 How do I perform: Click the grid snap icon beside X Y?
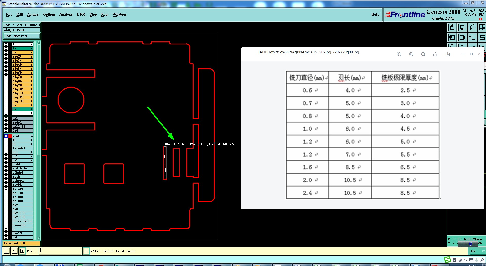click(x=22, y=251)
